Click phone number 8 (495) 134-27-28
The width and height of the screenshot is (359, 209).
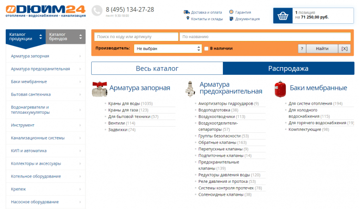point(130,10)
